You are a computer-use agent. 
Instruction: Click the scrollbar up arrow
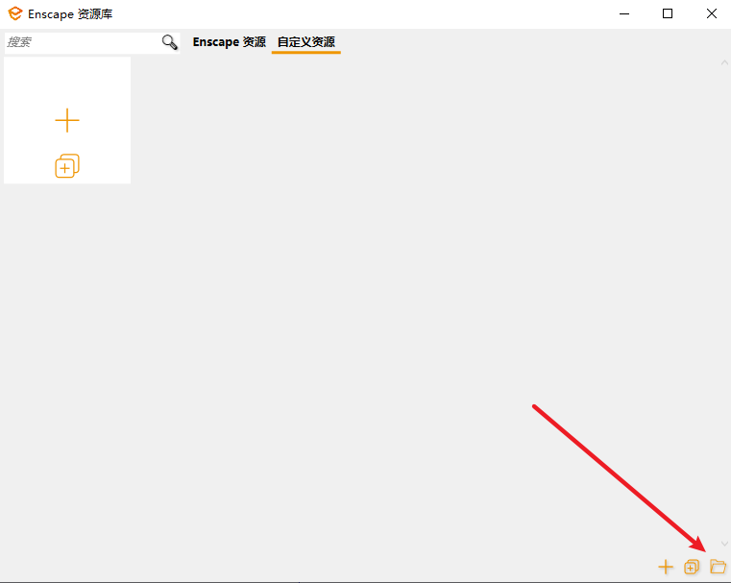click(724, 63)
